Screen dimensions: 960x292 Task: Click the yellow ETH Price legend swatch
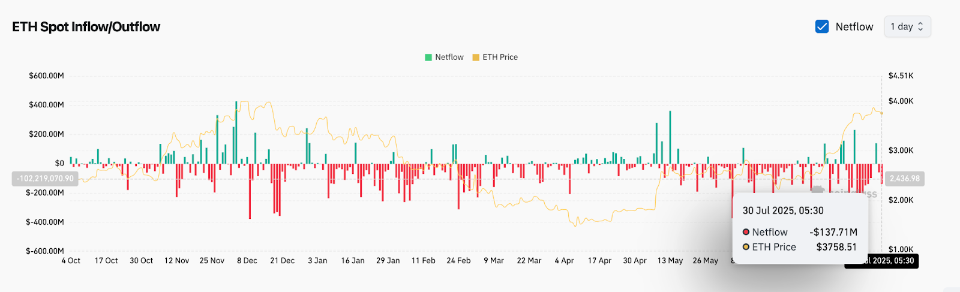tap(476, 58)
